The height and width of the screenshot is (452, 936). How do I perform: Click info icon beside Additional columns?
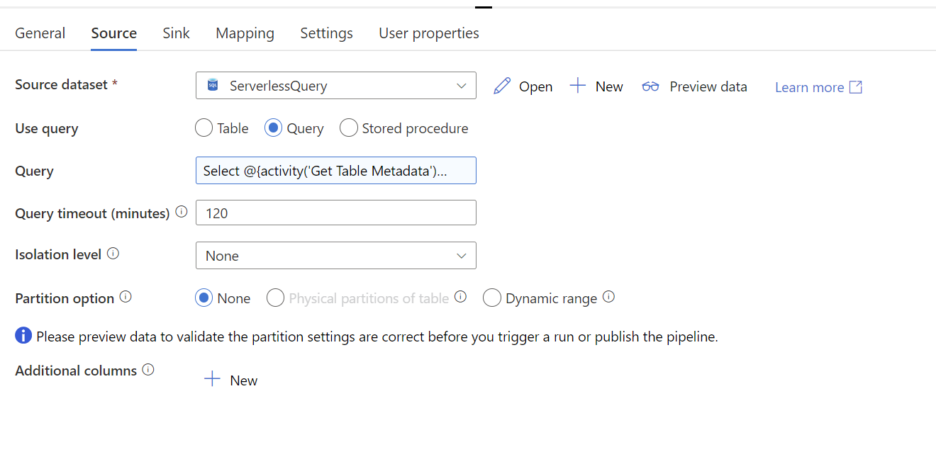click(x=148, y=369)
